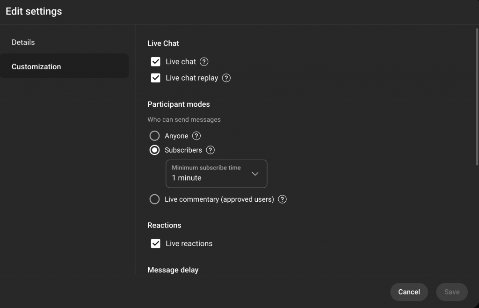Show help tooltip for Anyone option
479x308 pixels.
coord(196,136)
